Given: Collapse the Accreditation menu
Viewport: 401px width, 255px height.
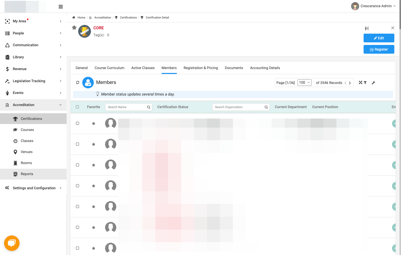Looking at the screenshot, I should (x=33, y=105).
